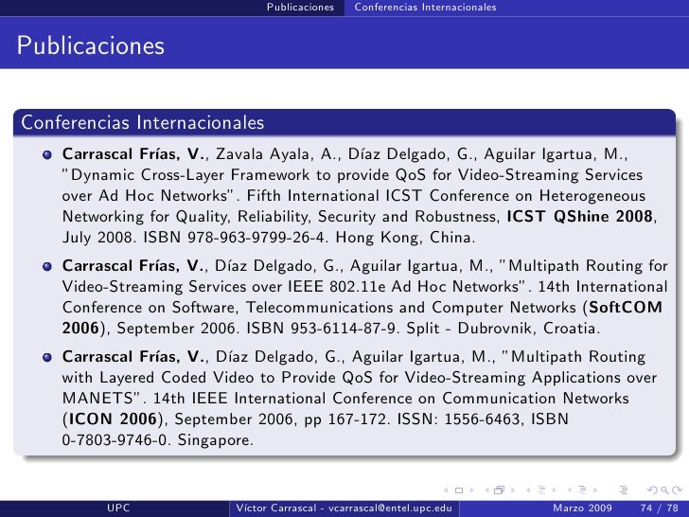Click the presentation outline icon

[624, 490]
